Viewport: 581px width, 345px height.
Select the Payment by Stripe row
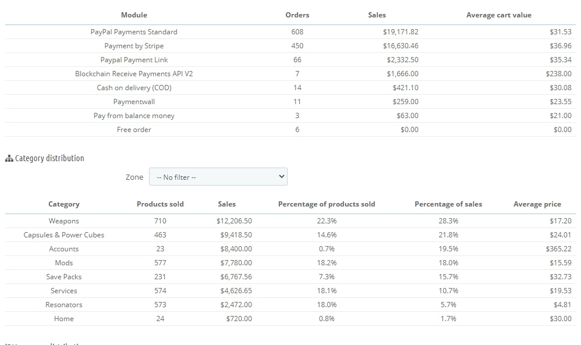134,46
